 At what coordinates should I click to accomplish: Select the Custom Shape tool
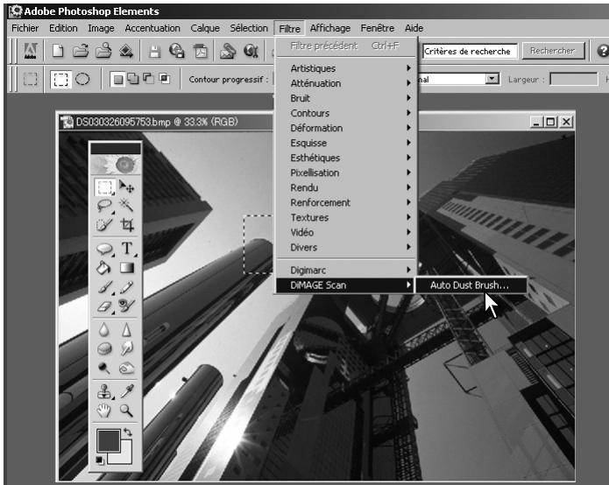[104, 249]
